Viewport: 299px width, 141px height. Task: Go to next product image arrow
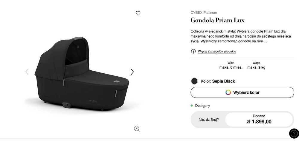132,72
